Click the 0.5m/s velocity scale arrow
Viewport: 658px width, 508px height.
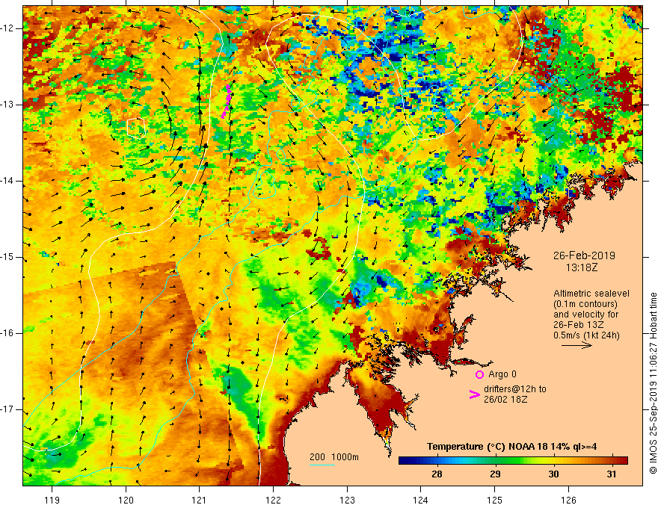coord(576,345)
